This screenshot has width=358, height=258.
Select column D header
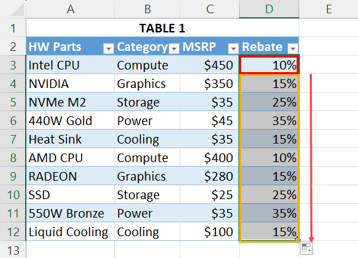pyautogui.click(x=269, y=9)
